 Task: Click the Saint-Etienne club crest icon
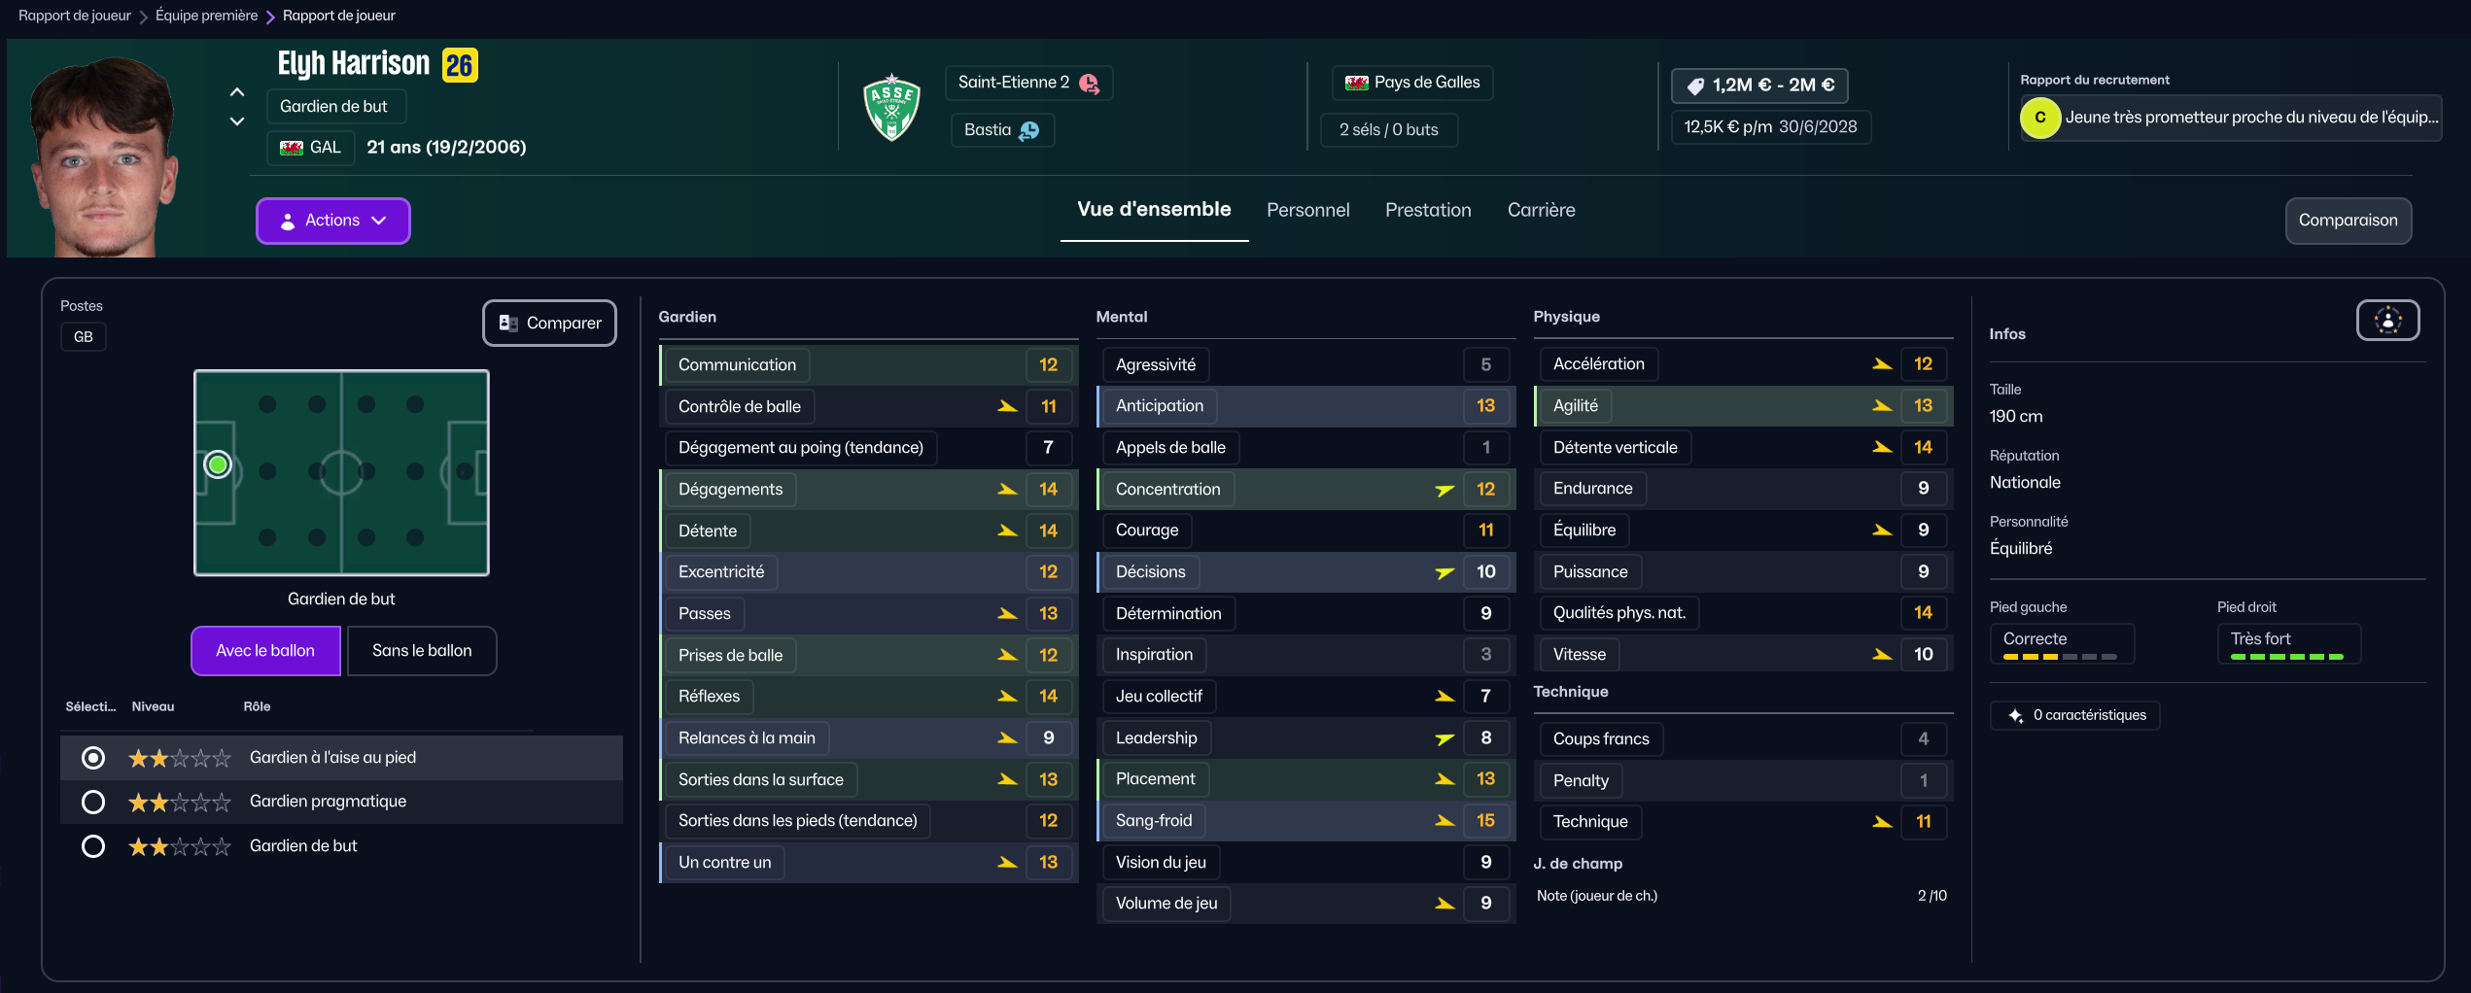pyautogui.click(x=891, y=108)
